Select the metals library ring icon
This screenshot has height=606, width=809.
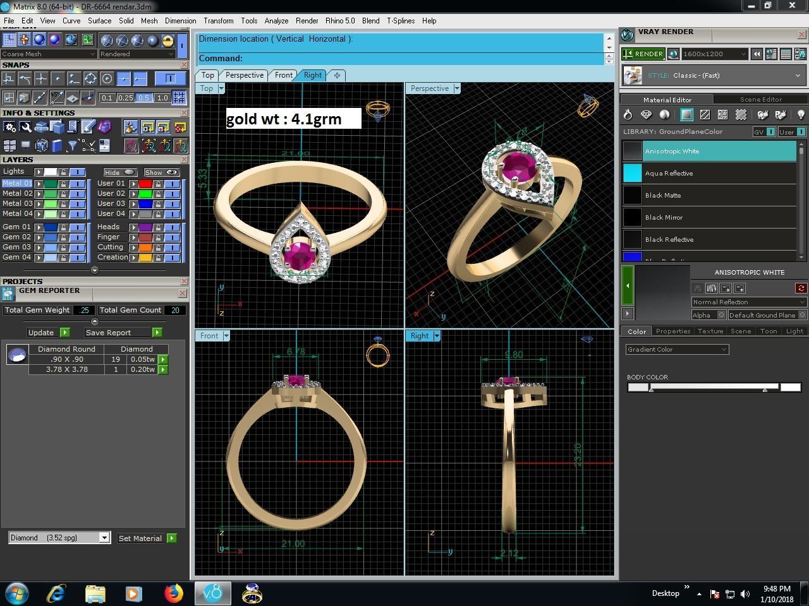[628, 115]
